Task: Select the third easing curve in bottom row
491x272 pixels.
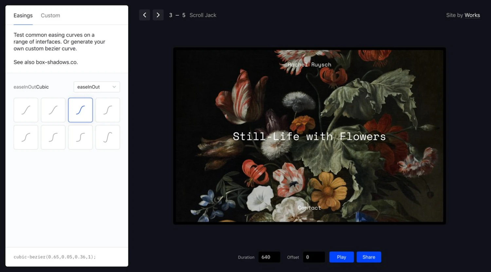Action: point(81,137)
